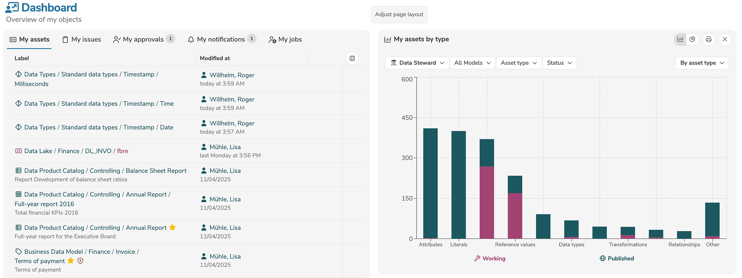Click the Adjust page layout button
Viewport: 742px width, 278px height.
(x=399, y=14)
